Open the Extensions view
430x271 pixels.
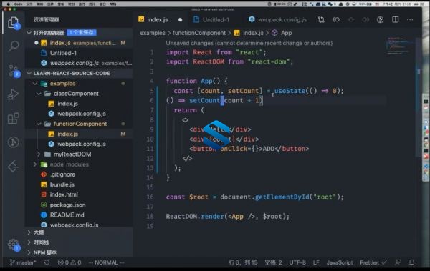[13, 118]
